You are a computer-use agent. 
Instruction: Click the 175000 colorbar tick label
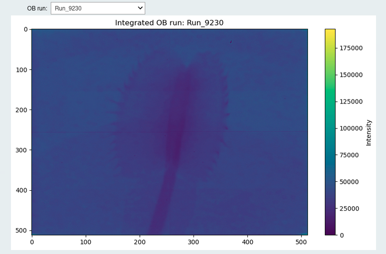coord(351,48)
